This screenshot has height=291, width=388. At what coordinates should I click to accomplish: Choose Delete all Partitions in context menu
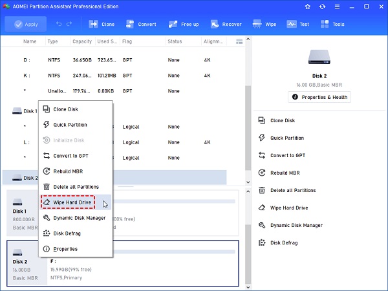pos(76,187)
